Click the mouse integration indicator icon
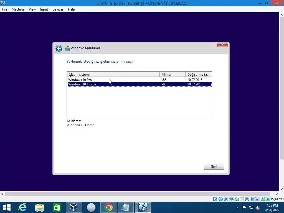284x213 pixels. click(263, 199)
